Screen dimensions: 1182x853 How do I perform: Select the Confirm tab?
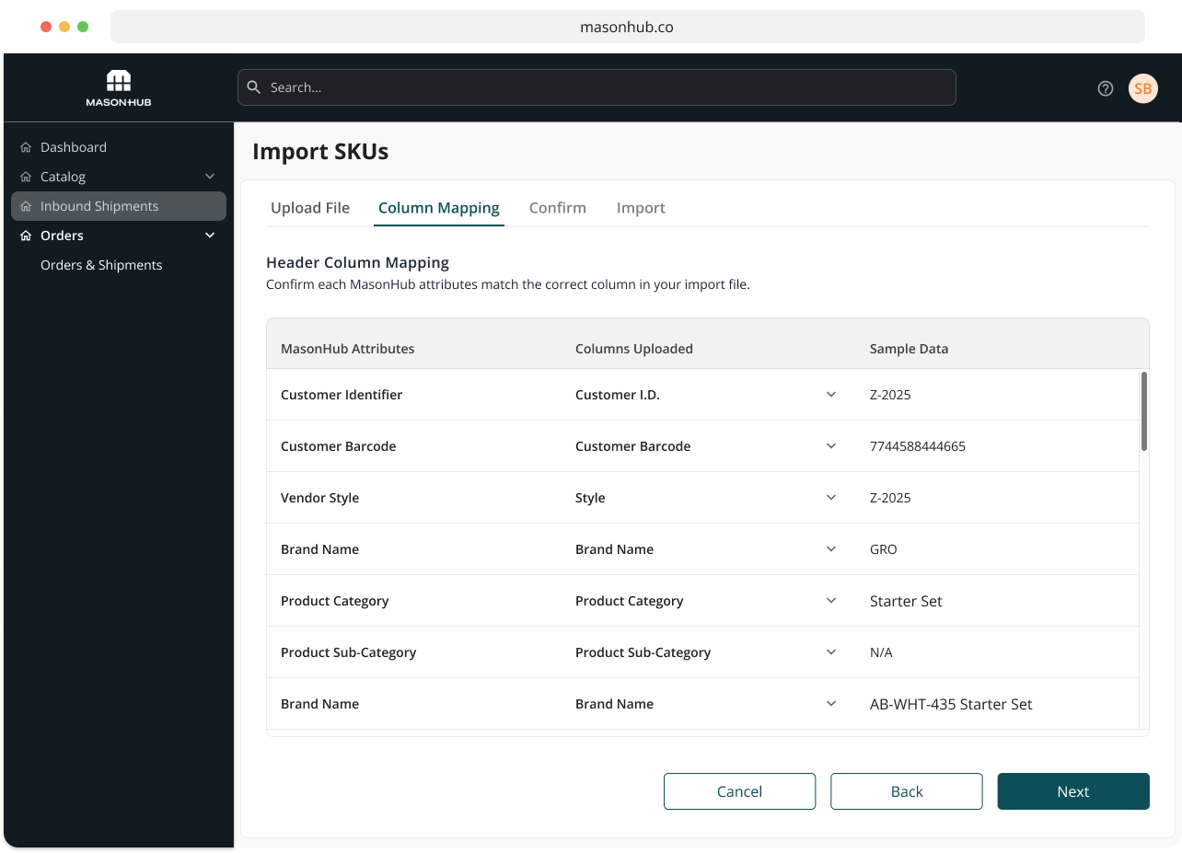557,208
